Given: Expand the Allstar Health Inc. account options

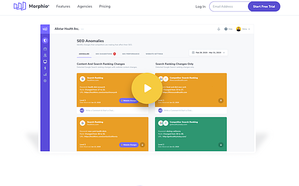Looking at the screenshot, I should (82, 29).
